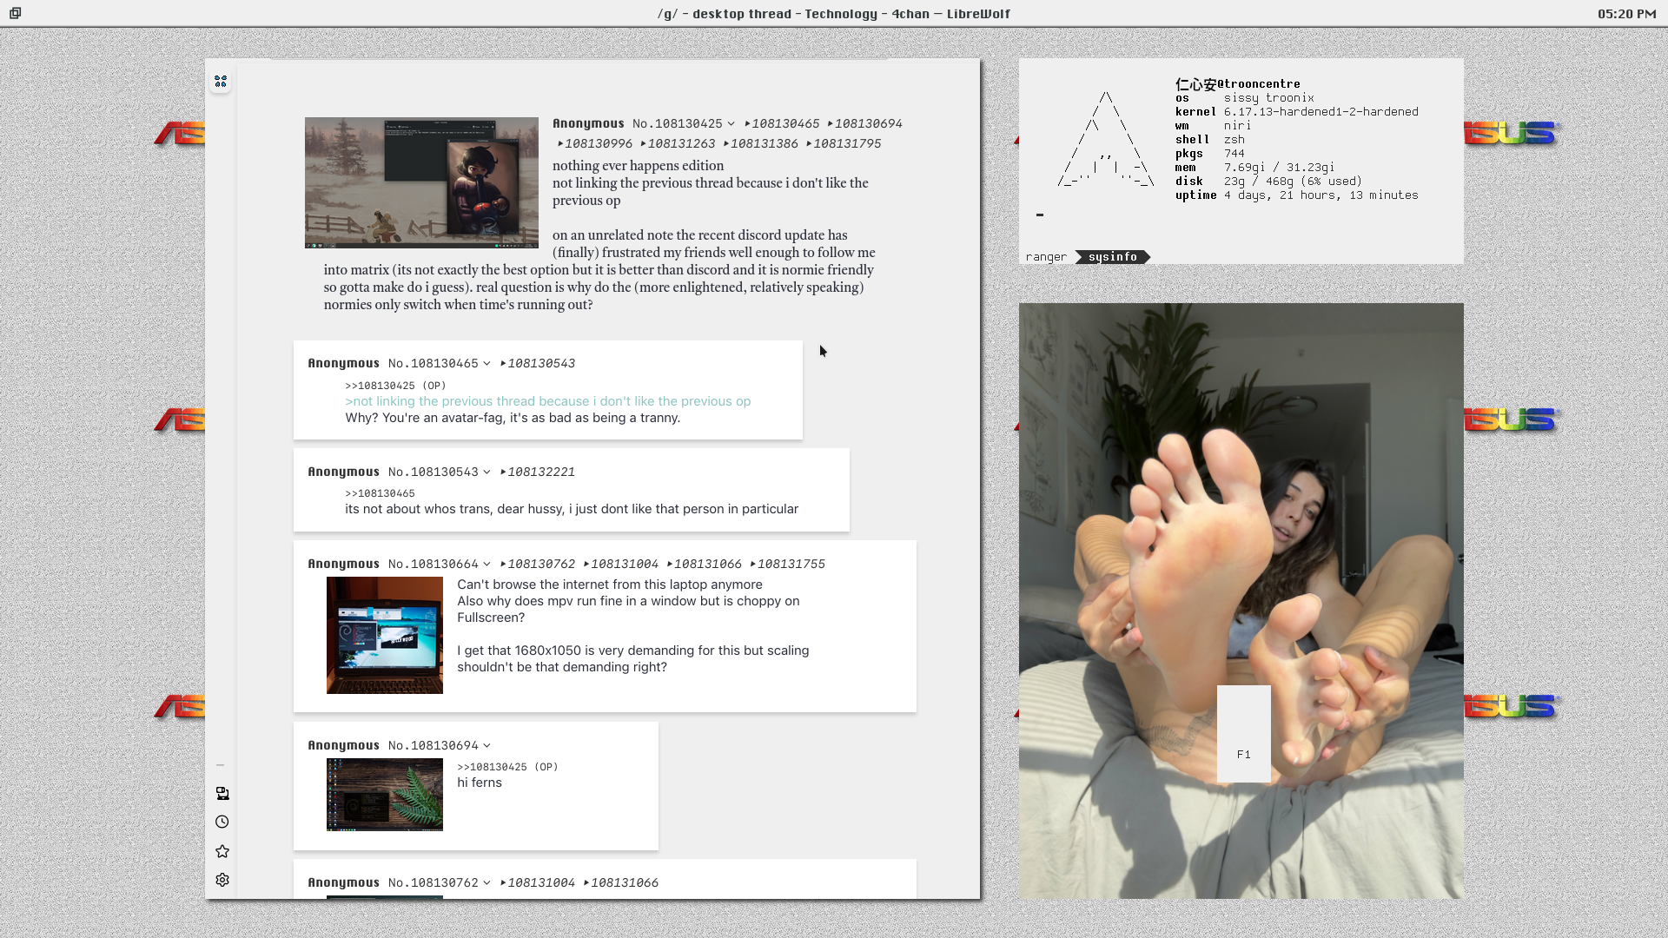
Task: Open the downloads icon in sidebar
Action: (222, 793)
